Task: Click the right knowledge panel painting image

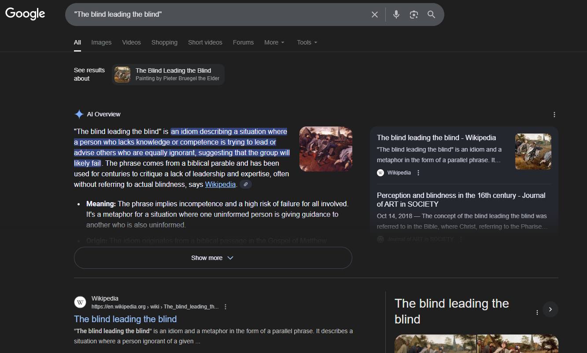Action: pyautogui.click(x=517, y=344)
